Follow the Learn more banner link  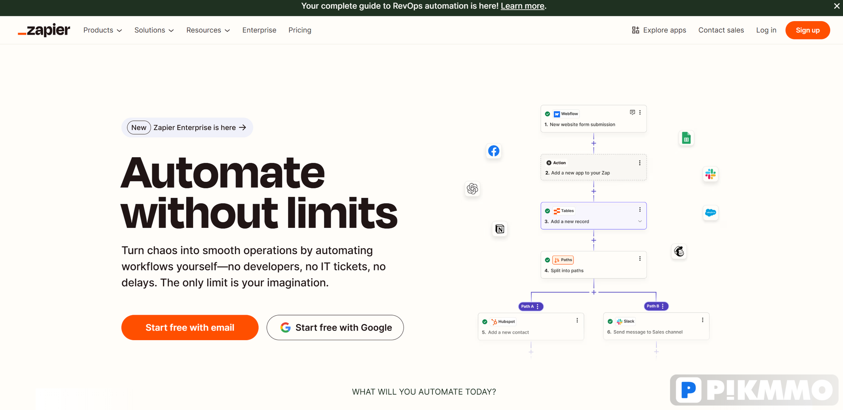point(522,6)
